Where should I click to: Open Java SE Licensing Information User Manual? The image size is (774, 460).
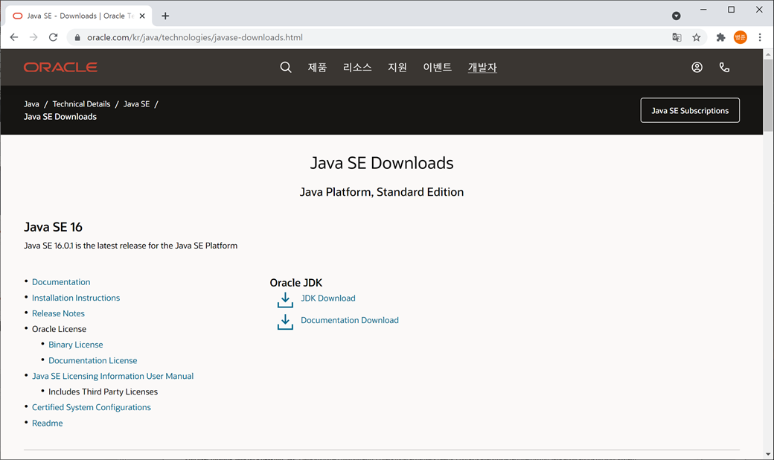click(x=112, y=376)
